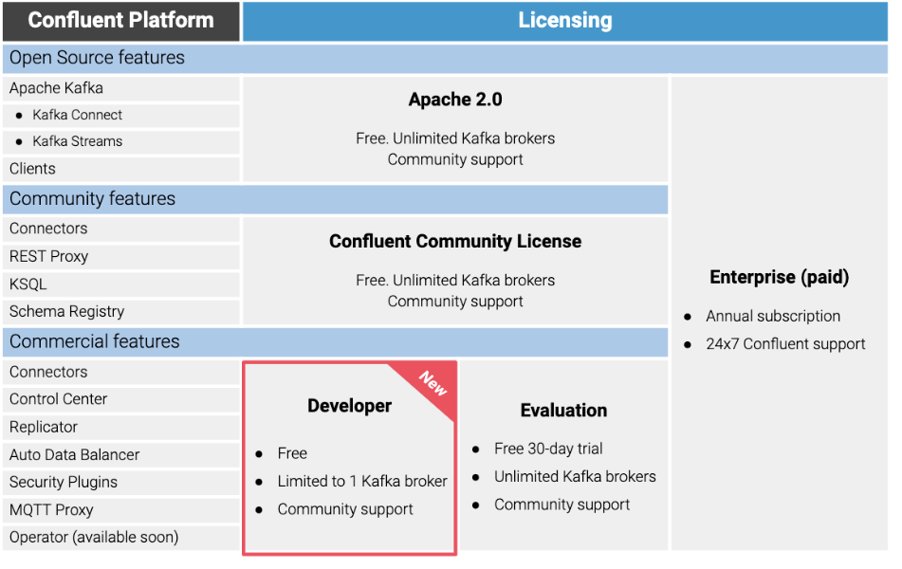Viewport: 902px width, 569px height.
Task: Click Community support under Confluent Community License
Action: click(455, 303)
